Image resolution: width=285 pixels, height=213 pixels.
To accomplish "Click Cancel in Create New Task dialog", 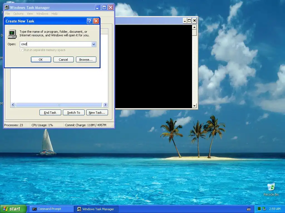I will click(x=63, y=60).
